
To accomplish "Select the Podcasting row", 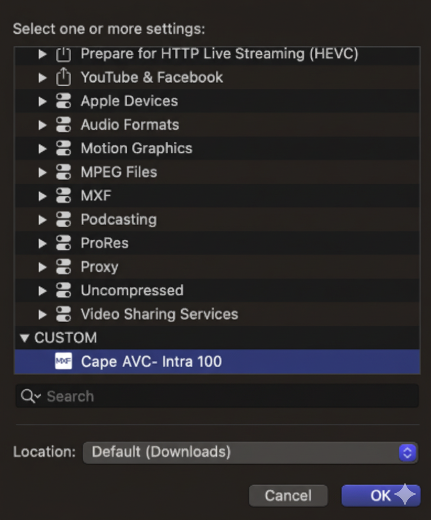I will pyautogui.click(x=118, y=220).
